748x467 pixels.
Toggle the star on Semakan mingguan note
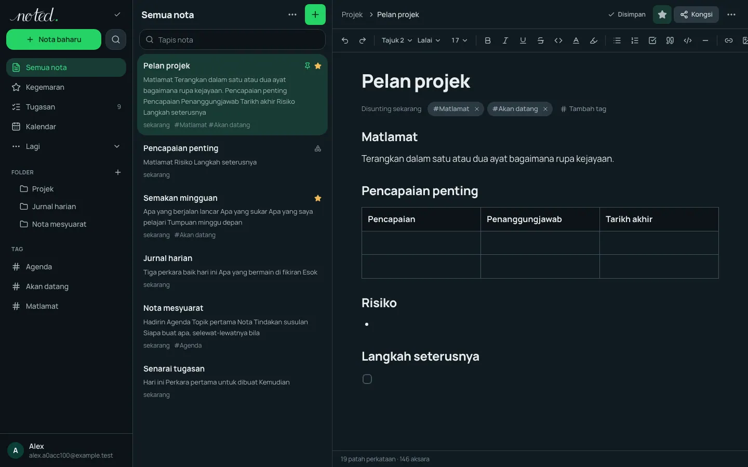(318, 198)
